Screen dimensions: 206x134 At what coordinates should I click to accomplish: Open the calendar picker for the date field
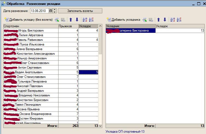coord(51,11)
